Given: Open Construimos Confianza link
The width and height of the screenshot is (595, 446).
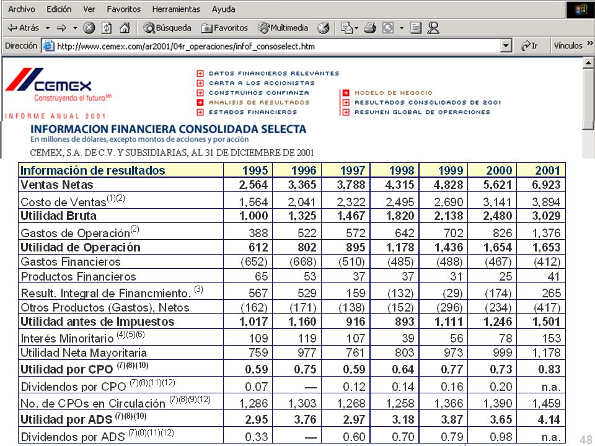Looking at the screenshot, I should pyautogui.click(x=259, y=93).
